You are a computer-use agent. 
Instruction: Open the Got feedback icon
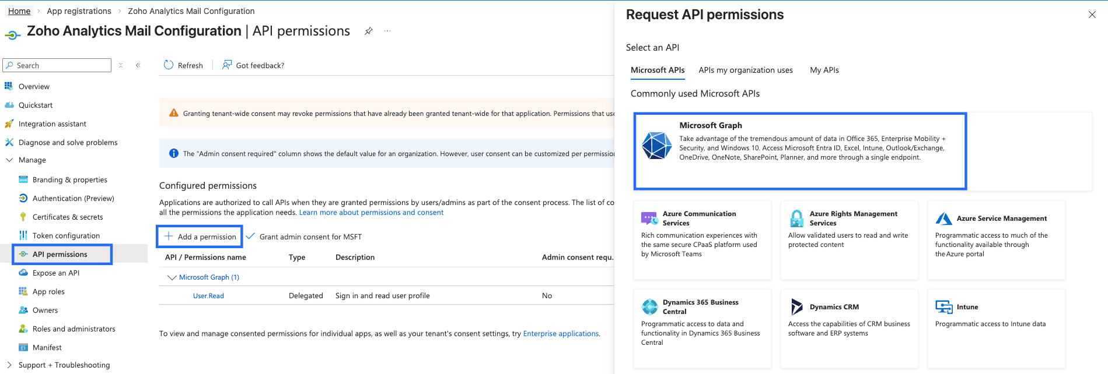coord(227,65)
